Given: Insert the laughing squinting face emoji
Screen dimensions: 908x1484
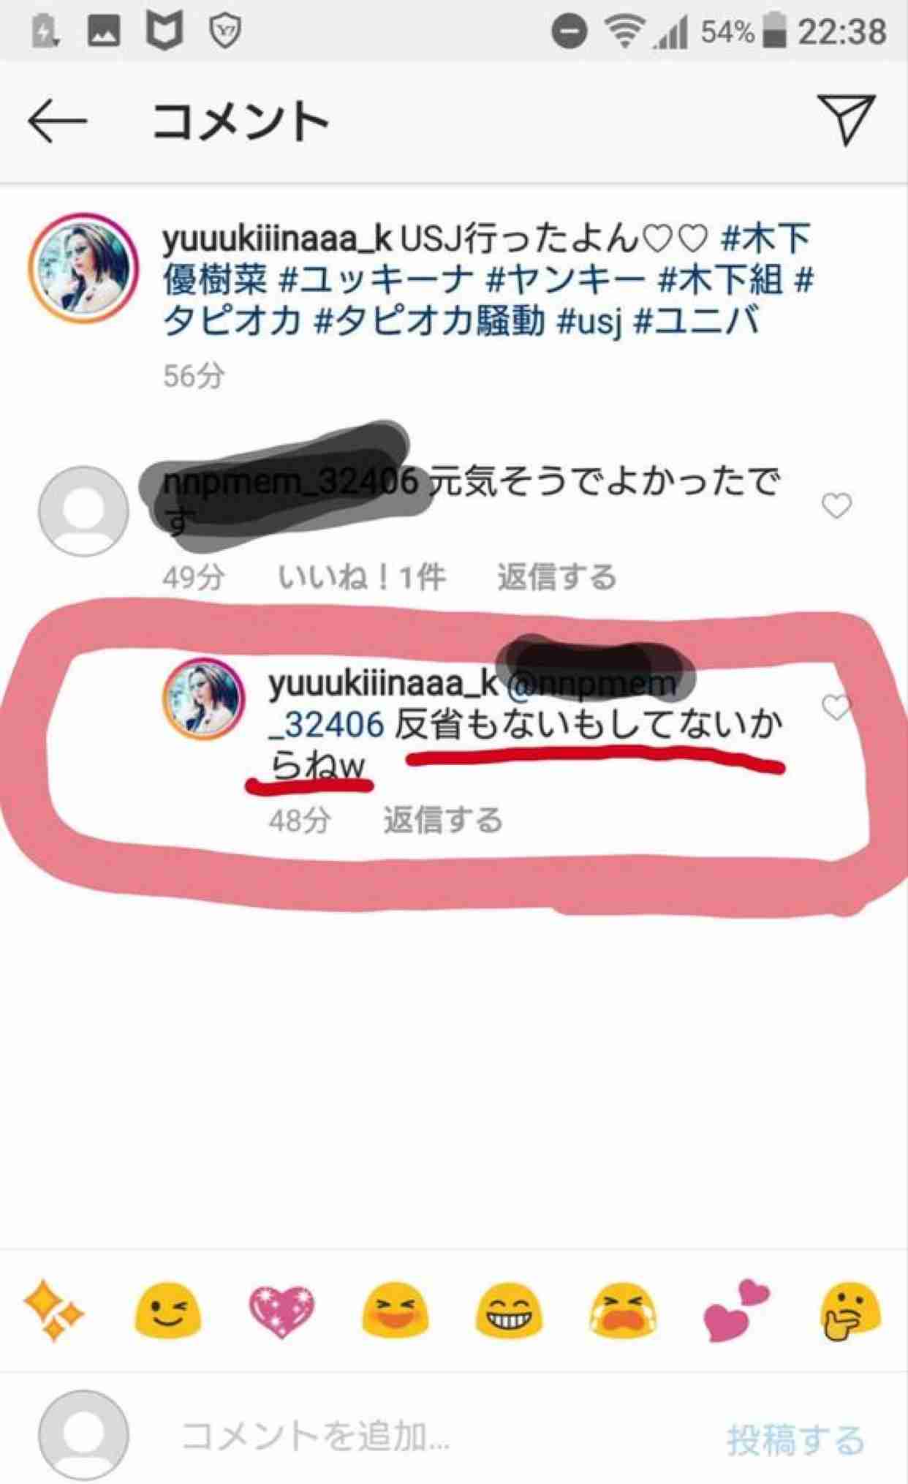Looking at the screenshot, I should [x=395, y=1311].
